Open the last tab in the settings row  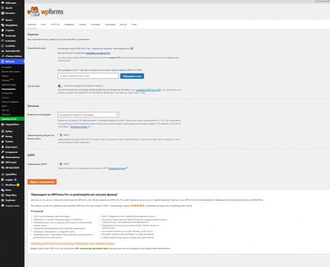click(x=134, y=25)
